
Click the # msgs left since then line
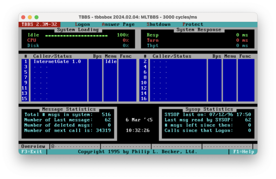coord(208,125)
